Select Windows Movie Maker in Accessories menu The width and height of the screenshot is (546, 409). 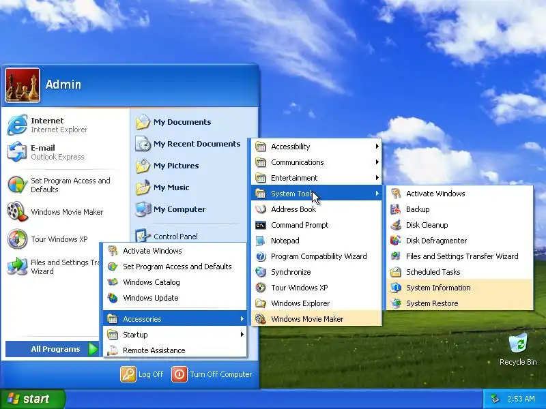tap(317, 319)
